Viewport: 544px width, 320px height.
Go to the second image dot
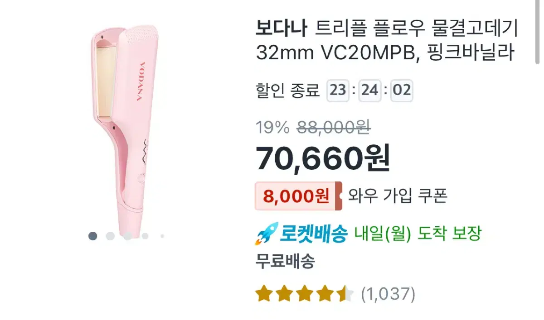tap(110, 236)
